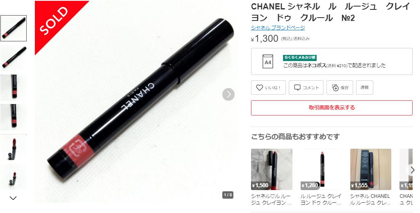
Task: Show more recommended items arrow
Action: [x=412, y=170]
